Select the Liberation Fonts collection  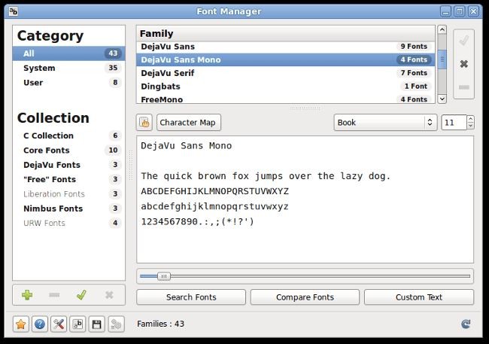(x=69, y=194)
